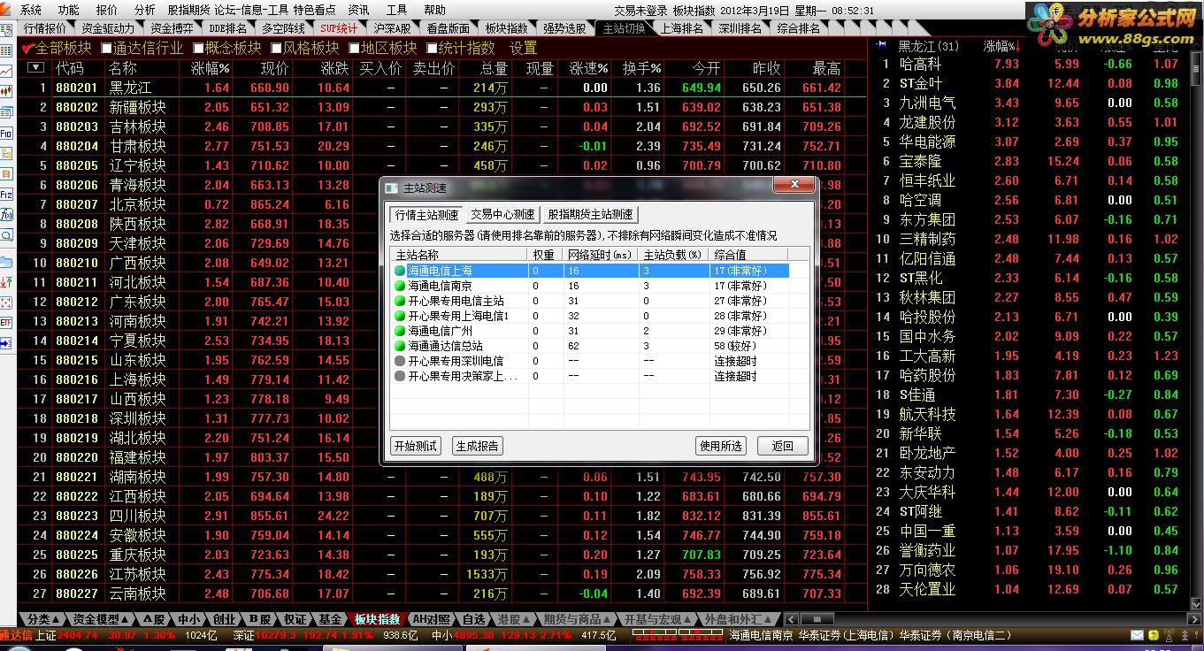Open the 系统 menu

pyautogui.click(x=30, y=10)
